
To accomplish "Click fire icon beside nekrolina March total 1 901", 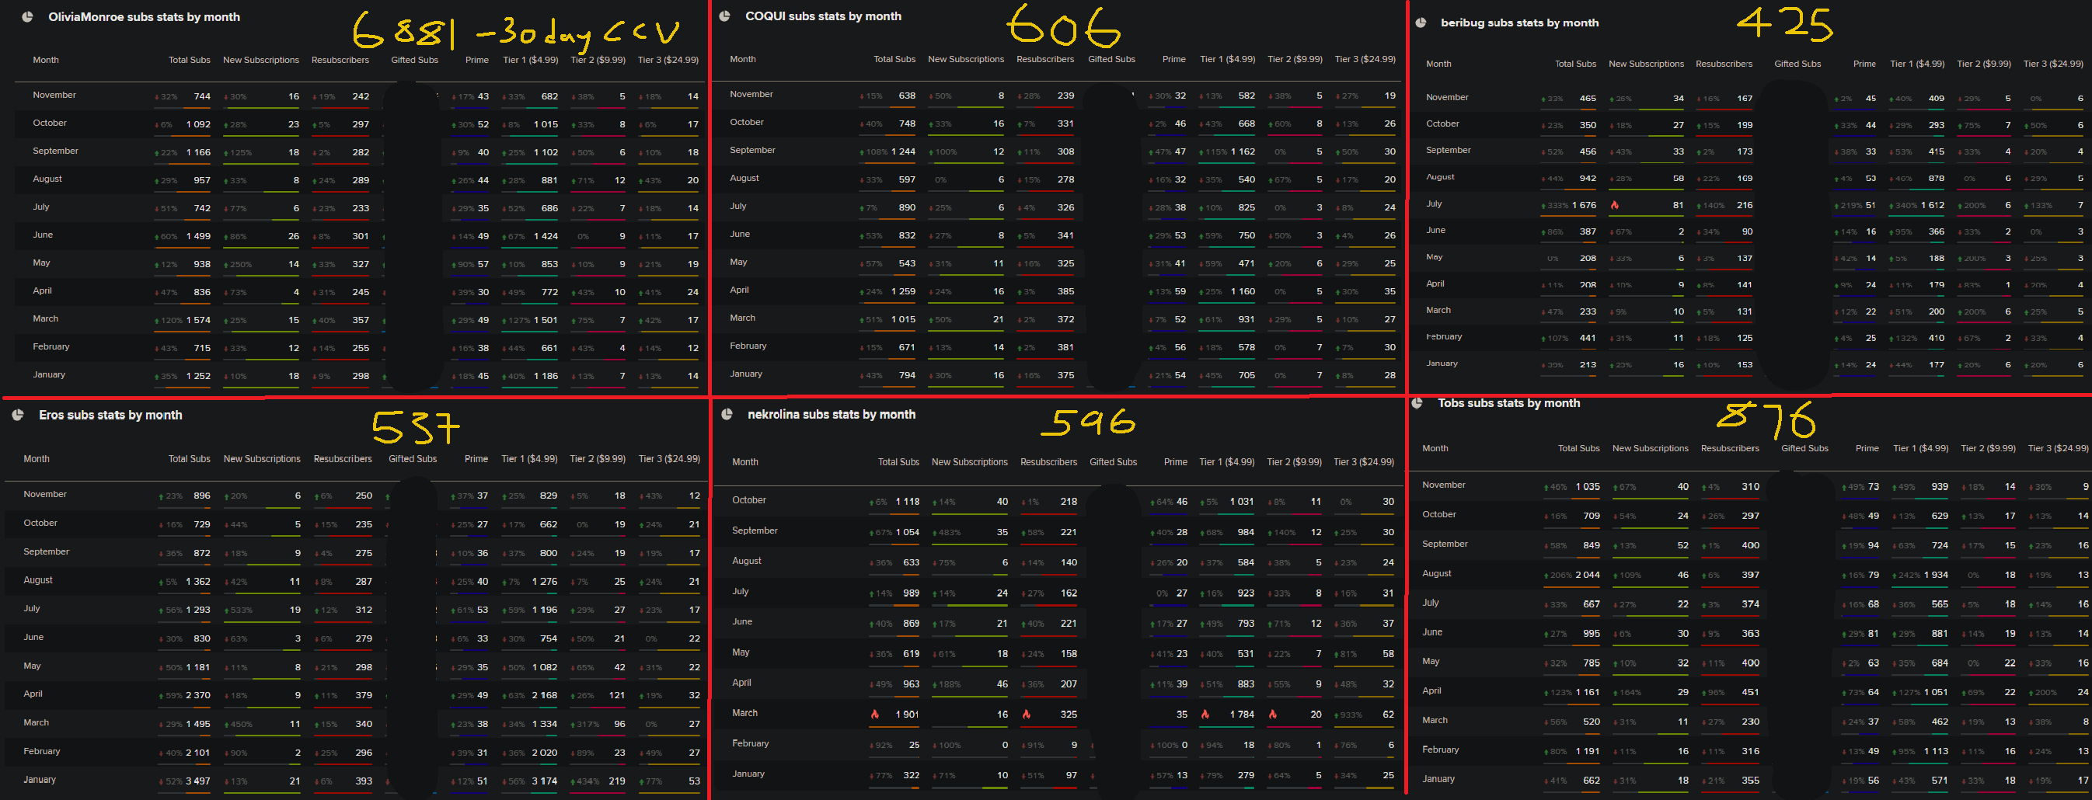I will tap(874, 715).
